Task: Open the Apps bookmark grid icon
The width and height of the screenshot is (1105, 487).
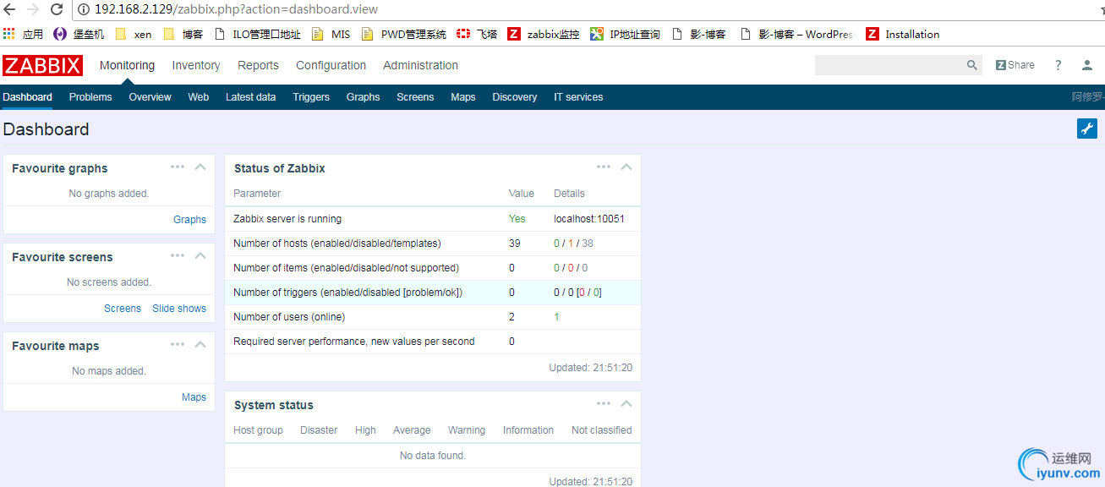Action: pyautogui.click(x=9, y=34)
